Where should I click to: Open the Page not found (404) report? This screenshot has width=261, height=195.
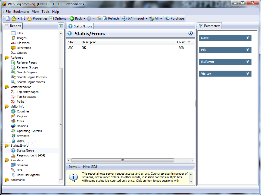(x=31, y=155)
